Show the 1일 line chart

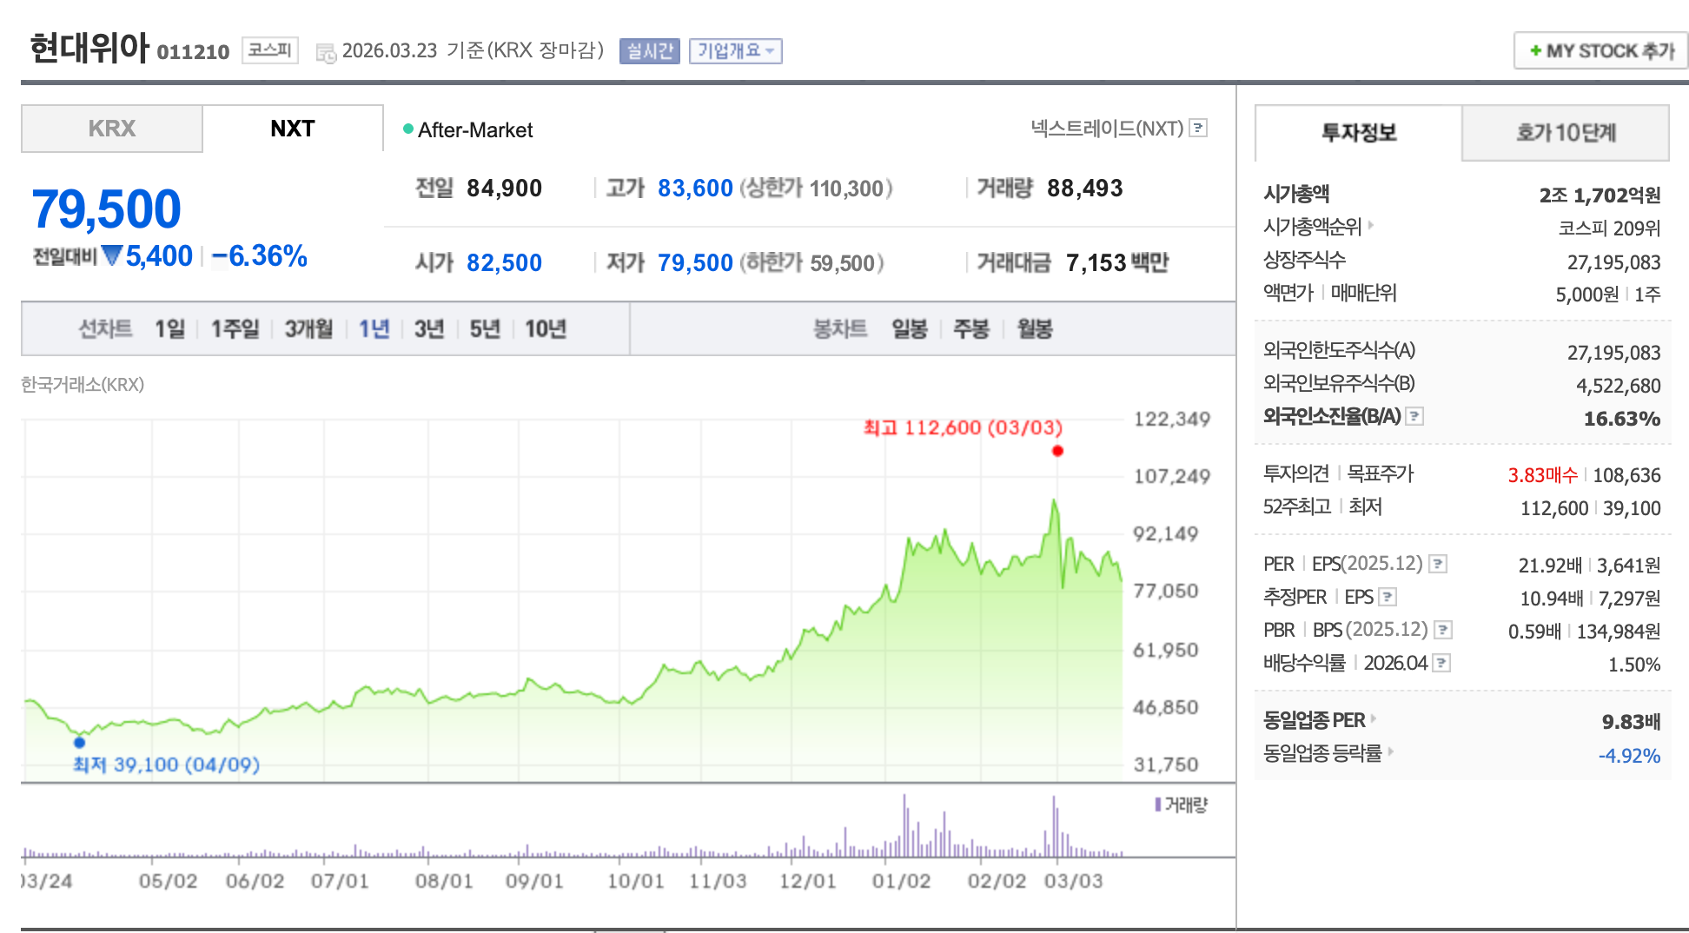(x=170, y=329)
